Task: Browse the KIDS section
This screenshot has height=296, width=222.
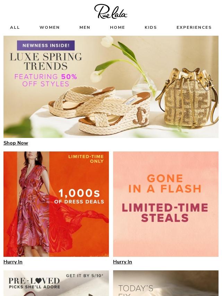Action: coord(151,27)
